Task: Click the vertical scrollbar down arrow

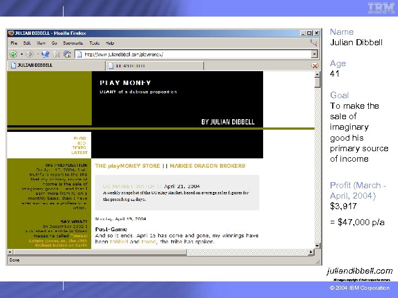Action: tap(317, 246)
